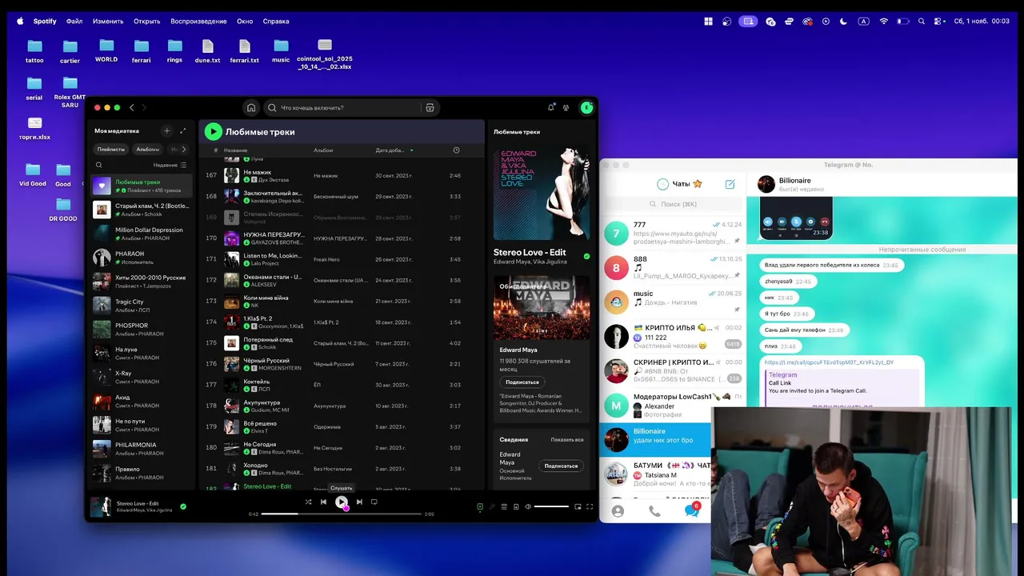
Task: Select Любимые треки playlist in library
Action: (x=142, y=186)
